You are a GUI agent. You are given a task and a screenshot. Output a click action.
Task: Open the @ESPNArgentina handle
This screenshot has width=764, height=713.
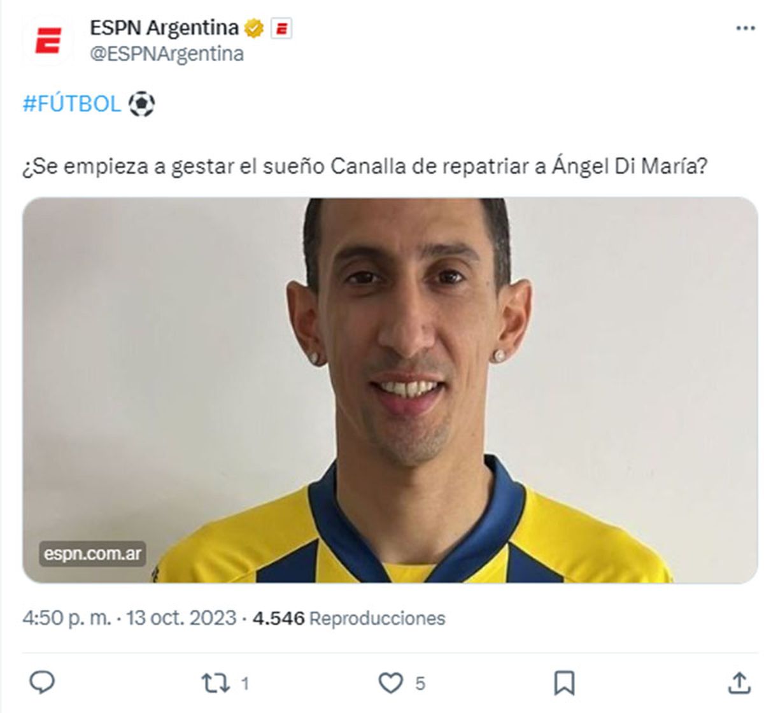coord(167,53)
